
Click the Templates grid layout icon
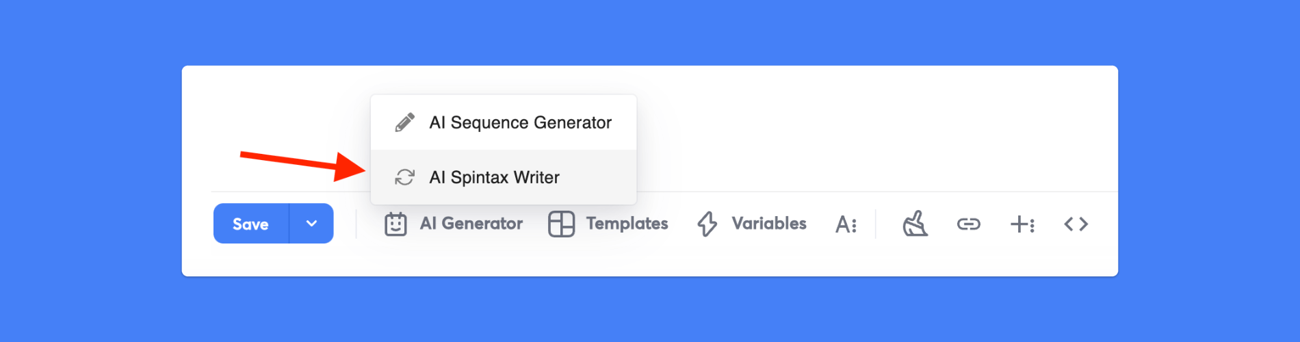[561, 224]
